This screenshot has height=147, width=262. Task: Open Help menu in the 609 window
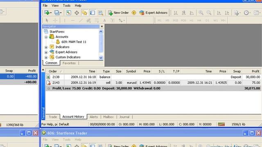78,5
